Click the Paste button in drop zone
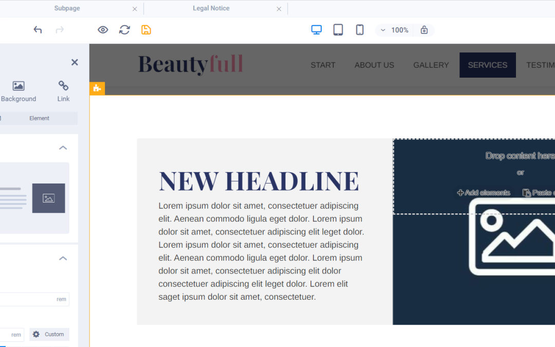The height and width of the screenshot is (347, 555). tap(539, 193)
